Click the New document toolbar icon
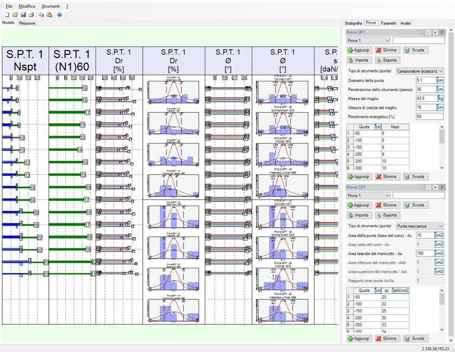Screen dimensions: 455x352 point(7,15)
